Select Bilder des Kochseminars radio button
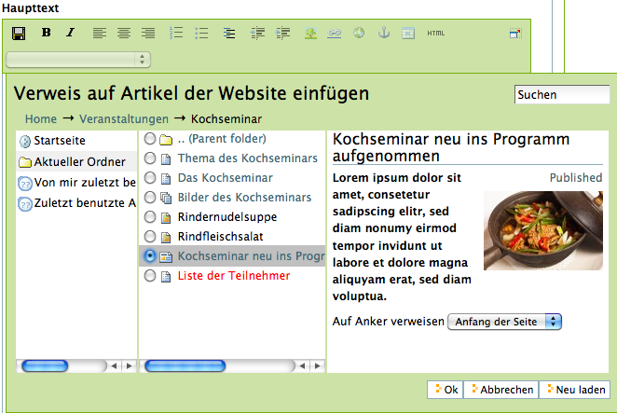The height and width of the screenshot is (413, 617). pyautogui.click(x=149, y=198)
